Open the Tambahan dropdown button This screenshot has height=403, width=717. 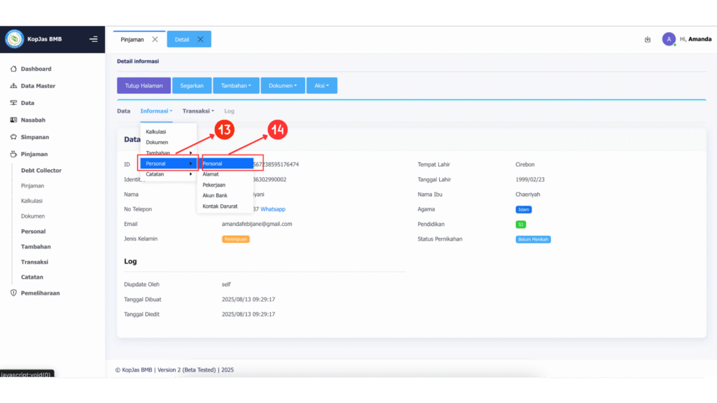point(236,85)
